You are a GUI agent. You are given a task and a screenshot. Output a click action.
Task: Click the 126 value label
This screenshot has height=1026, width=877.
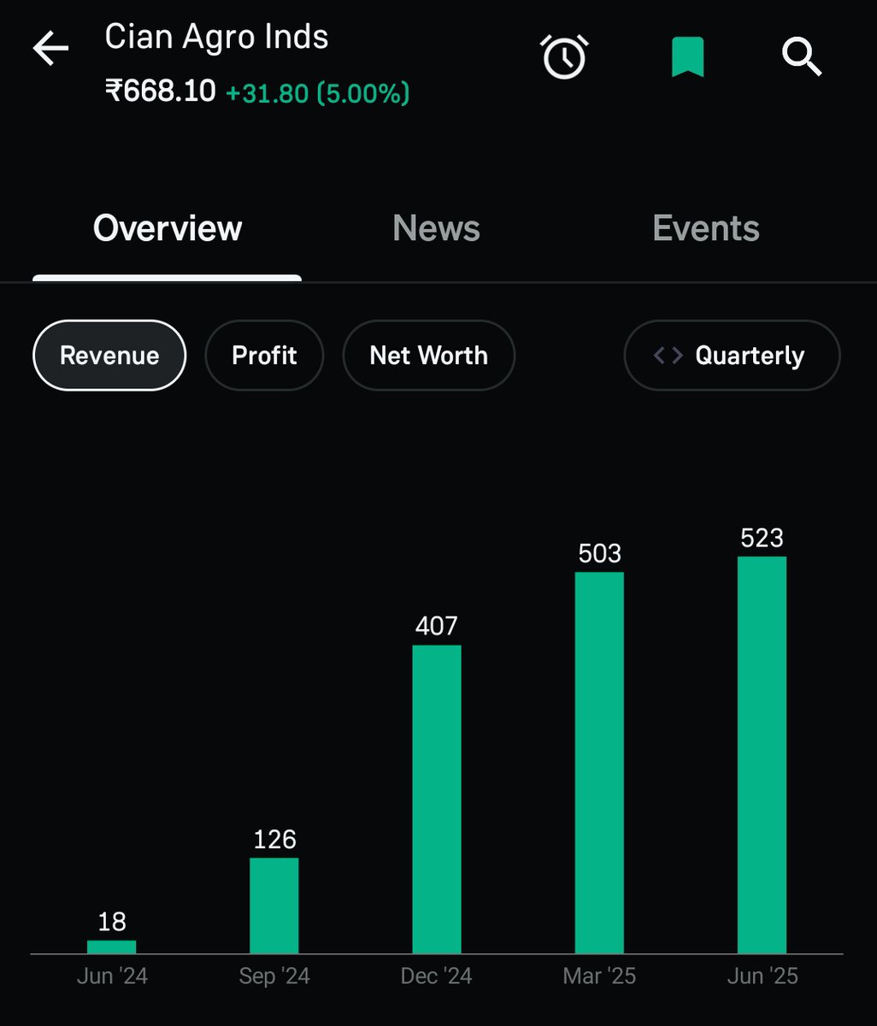[274, 839]
